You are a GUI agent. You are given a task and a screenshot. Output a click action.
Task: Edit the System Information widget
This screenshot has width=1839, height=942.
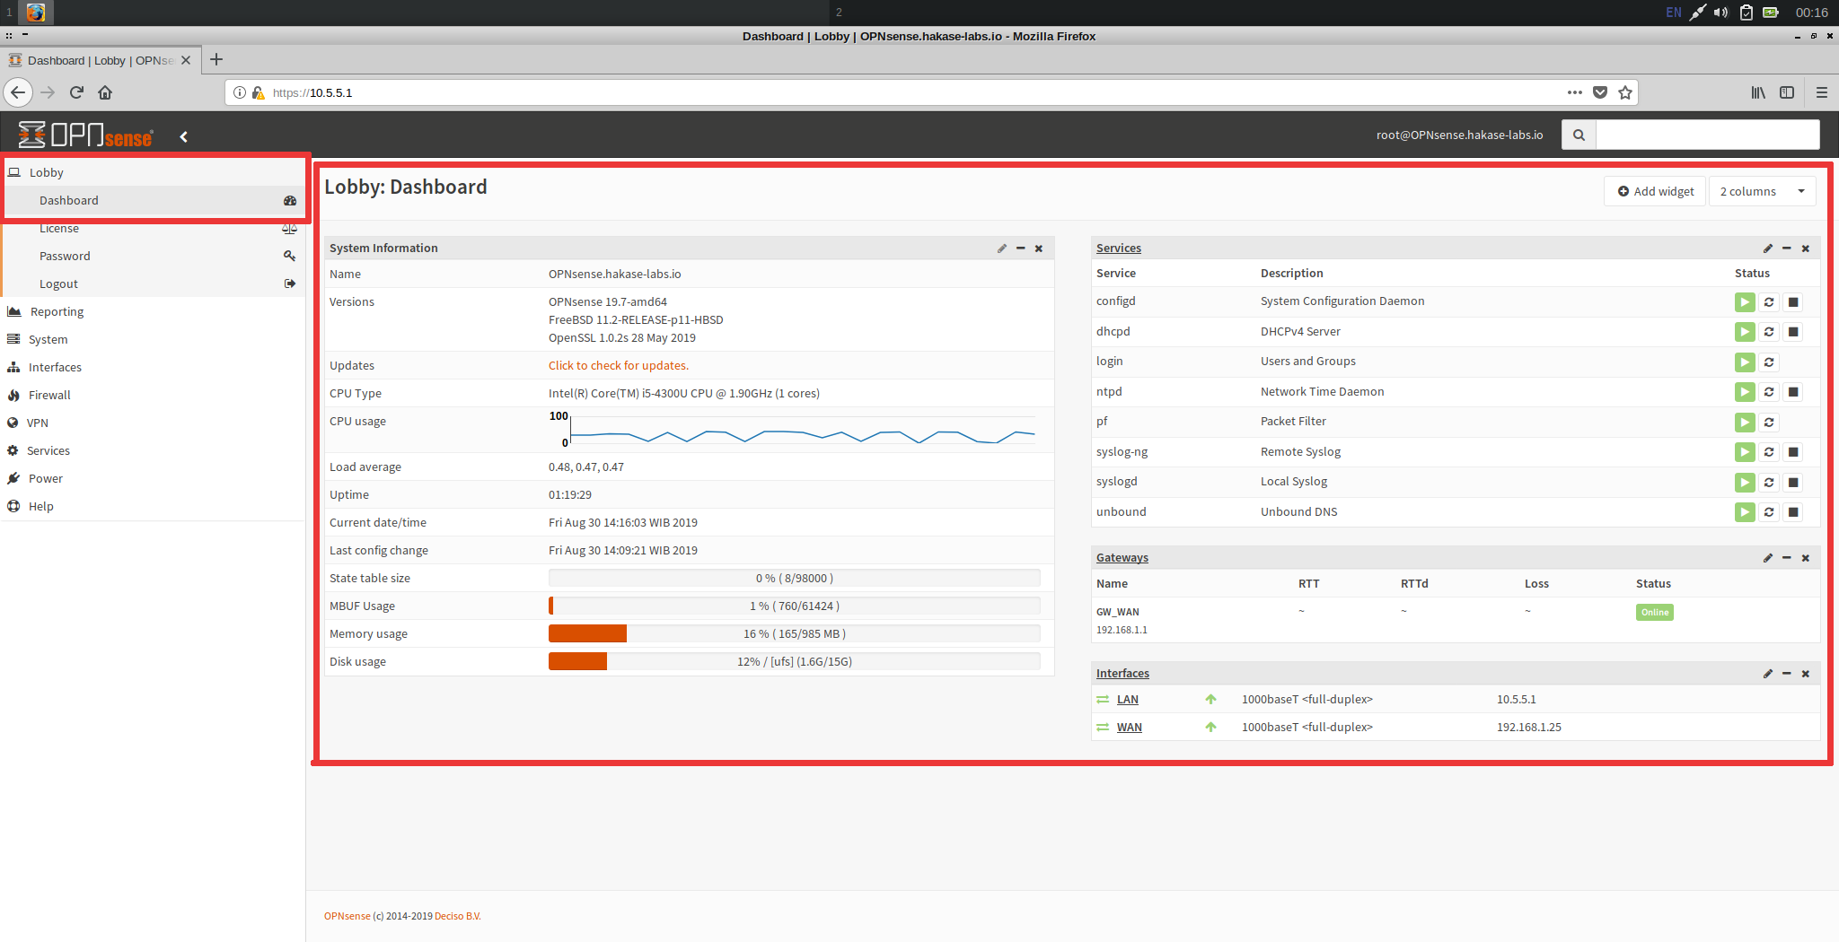pyautogui.click(x=1001, y=249)
